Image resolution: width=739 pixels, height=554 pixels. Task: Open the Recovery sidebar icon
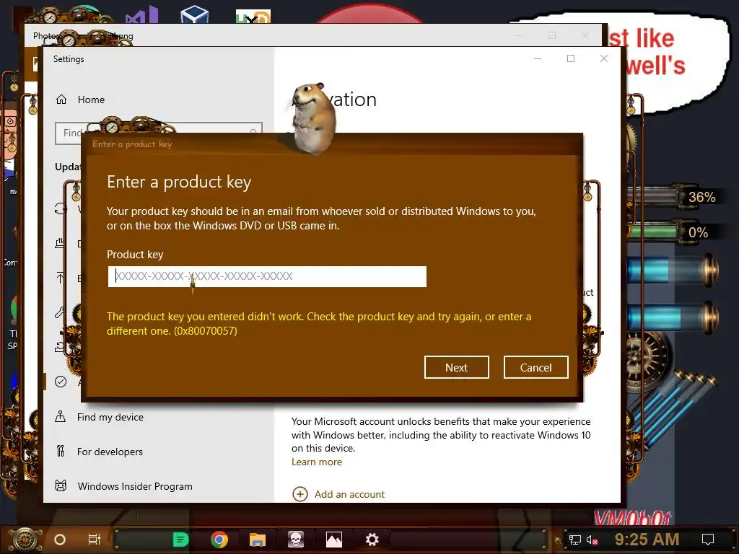pyautogui.click(x=60, y=347)
